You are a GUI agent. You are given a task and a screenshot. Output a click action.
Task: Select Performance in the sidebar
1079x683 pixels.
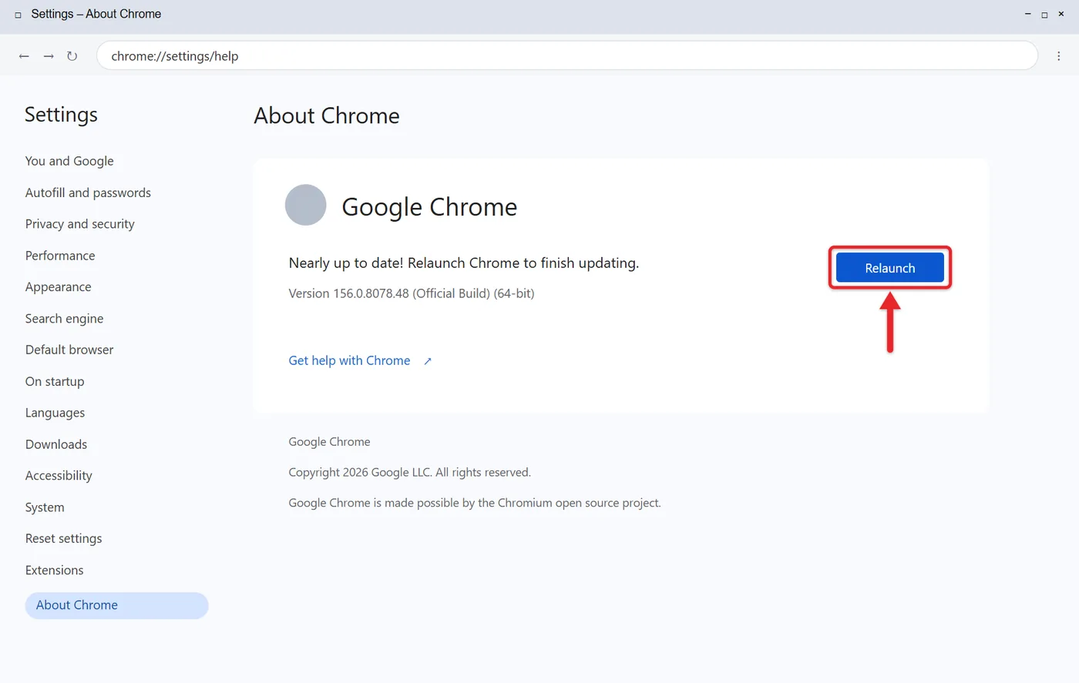(60, 256)
